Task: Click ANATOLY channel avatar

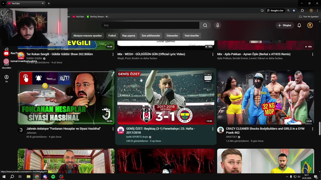Action: pos(220,130)
